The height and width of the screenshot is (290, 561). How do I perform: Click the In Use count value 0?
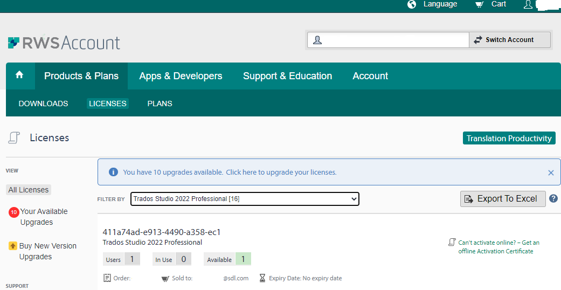[184, 259]
